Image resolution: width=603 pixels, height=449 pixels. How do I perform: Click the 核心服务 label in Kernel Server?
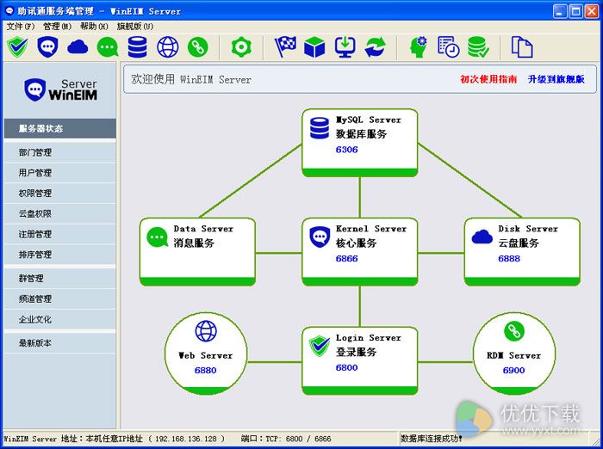356,243
